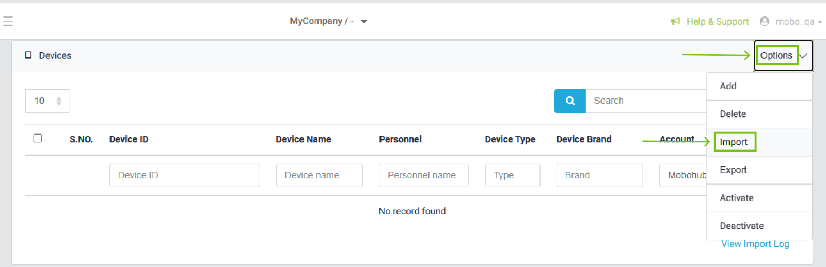Change the page size stepper
Image resolution: width=826 pixels, height=267 pixels.
tap(59, 101)
